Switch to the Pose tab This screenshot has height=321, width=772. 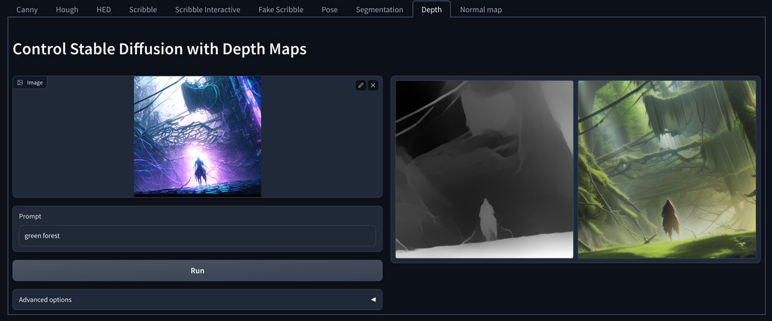pos(329,10)
